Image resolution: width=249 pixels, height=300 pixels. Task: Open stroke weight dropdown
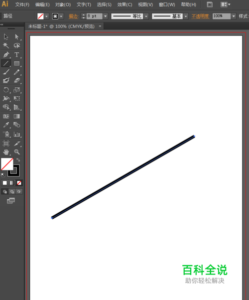pos(106,16)
